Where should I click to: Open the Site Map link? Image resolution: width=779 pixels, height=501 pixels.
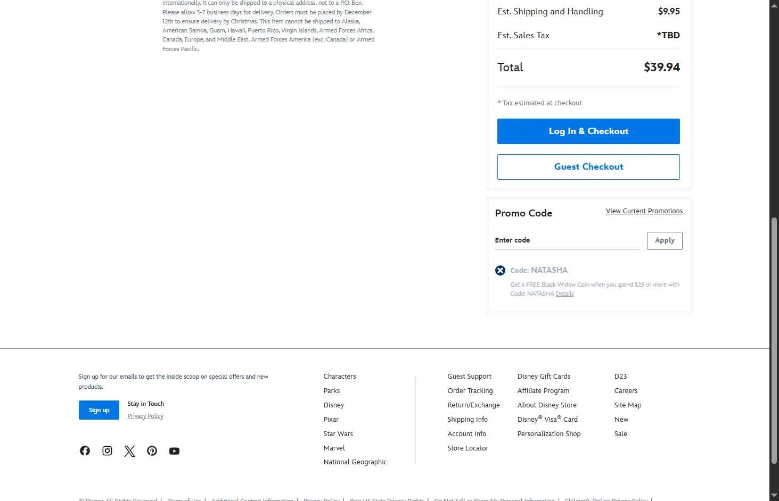pyautogui.click(x=628, y=405)
